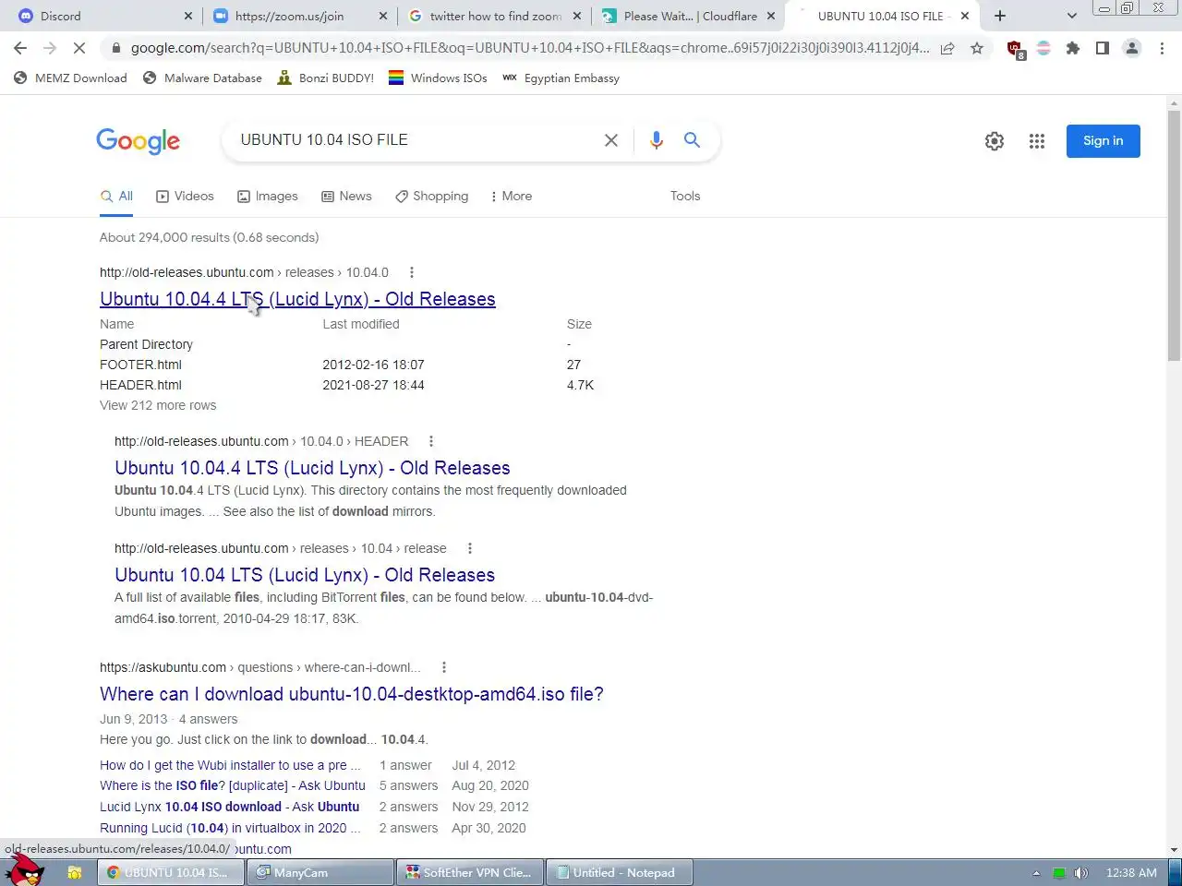Open Ubuntu 10.04.4 LTS top result link

(297, 299)
